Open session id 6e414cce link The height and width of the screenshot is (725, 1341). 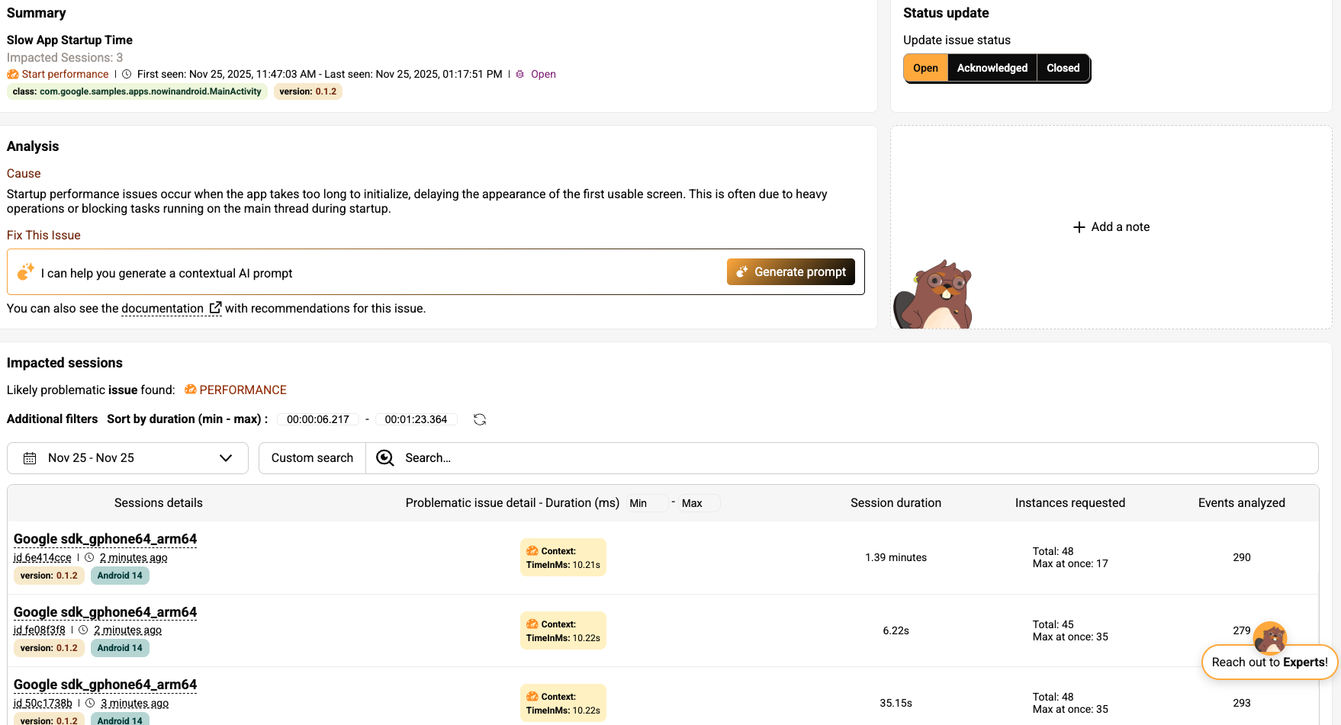[43, 557]
